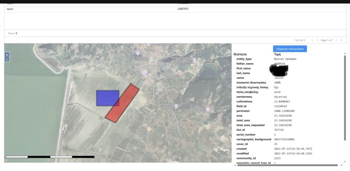Go to last page of table

[341, 40]
